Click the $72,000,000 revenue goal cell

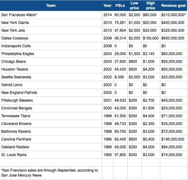coord(173,132)
